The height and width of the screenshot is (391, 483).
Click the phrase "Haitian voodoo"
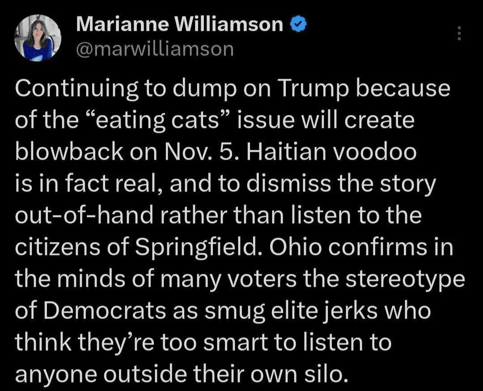pyautogui.click(x=331, y=153)
